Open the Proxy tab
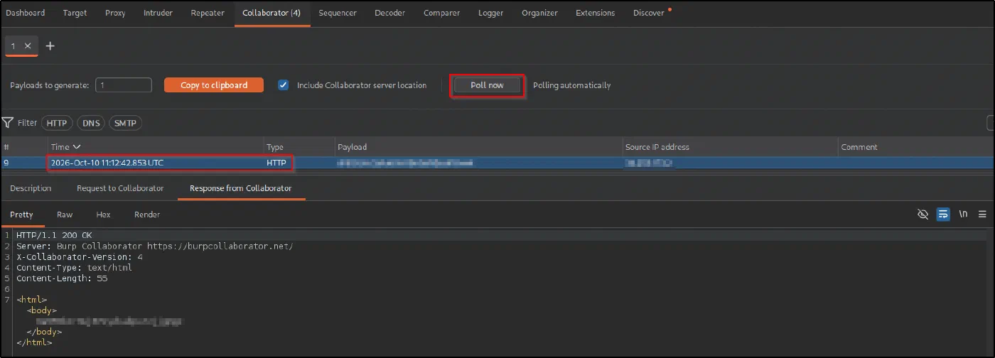The height and width of the screenshot is (358, 995). [115, 13]
